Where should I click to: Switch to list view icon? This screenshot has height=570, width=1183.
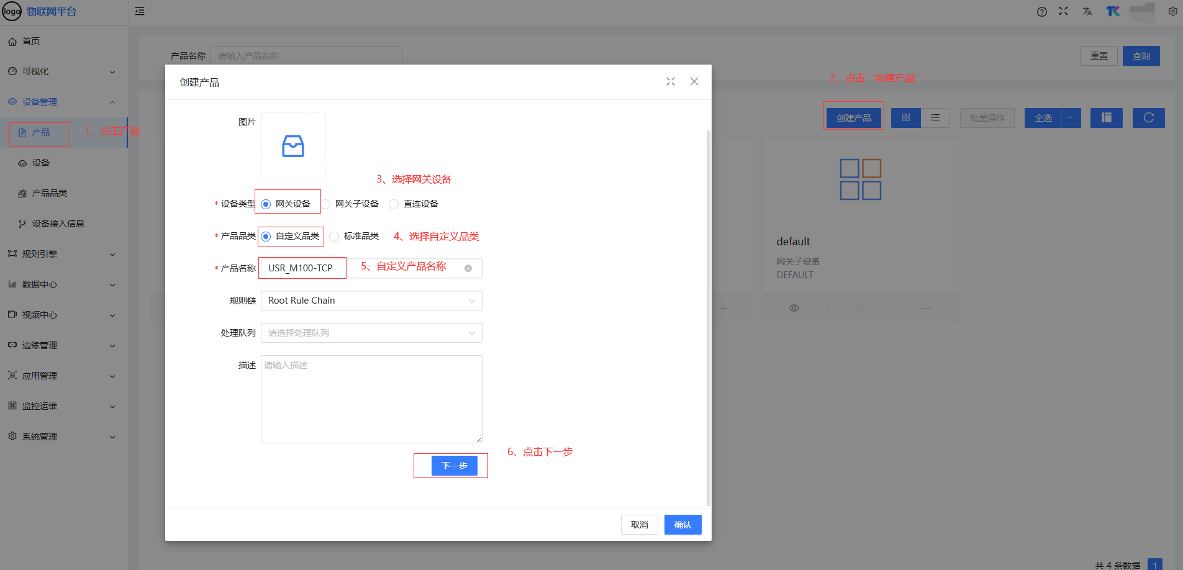point(935,118)
